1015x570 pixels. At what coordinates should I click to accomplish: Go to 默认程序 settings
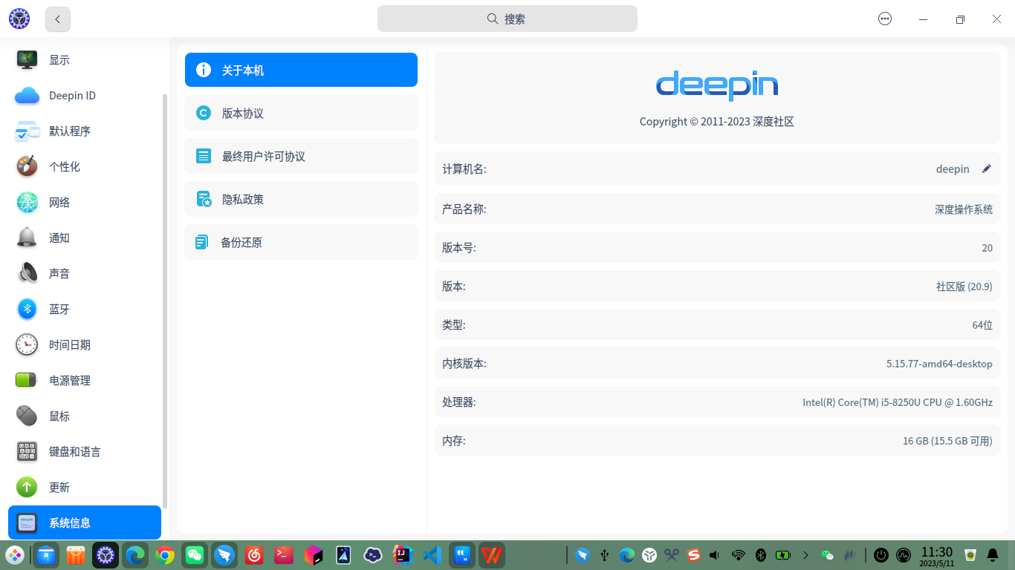85,131
